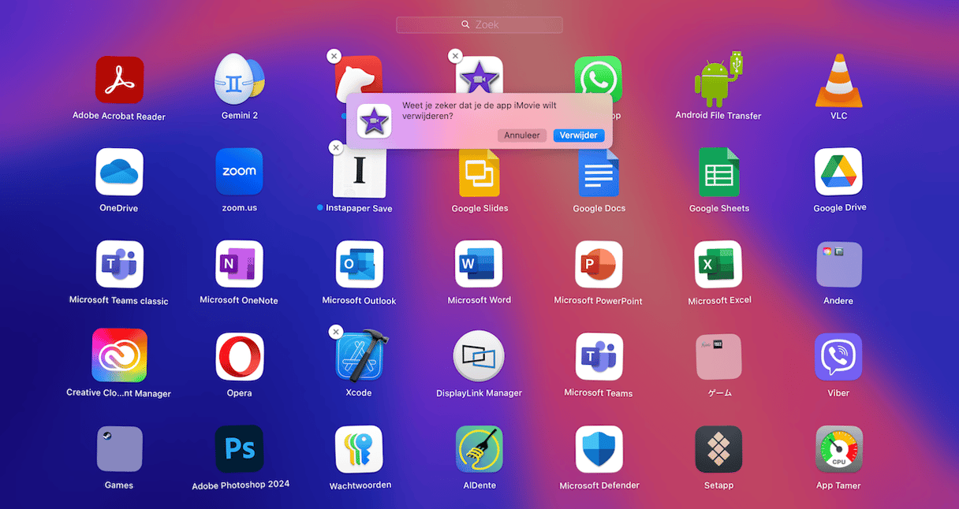Image resolution: width=959 pixels, height=509 pixels.
Task: Click the delete badge on the Bear icon
Action: (x=334, y=56)
